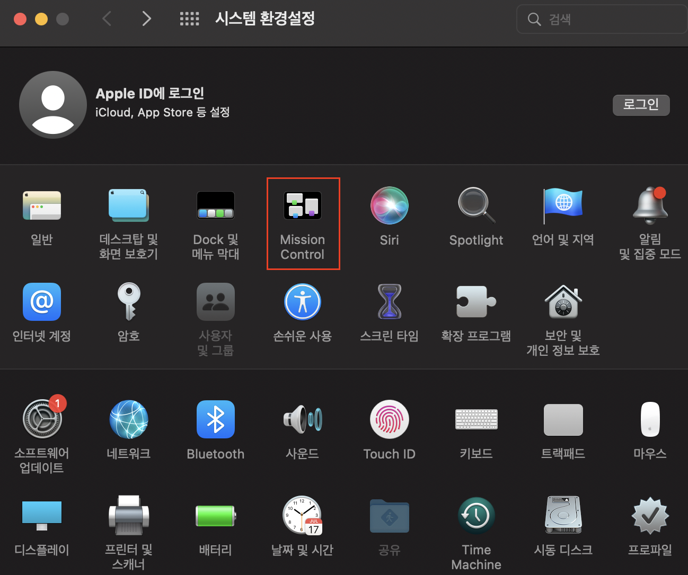
Task: Click the 로그인 button
Action: 641,105
